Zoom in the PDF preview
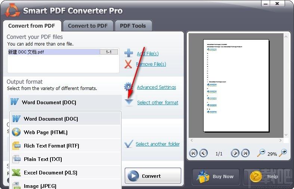The image size is (294, 189). [283, 153]
